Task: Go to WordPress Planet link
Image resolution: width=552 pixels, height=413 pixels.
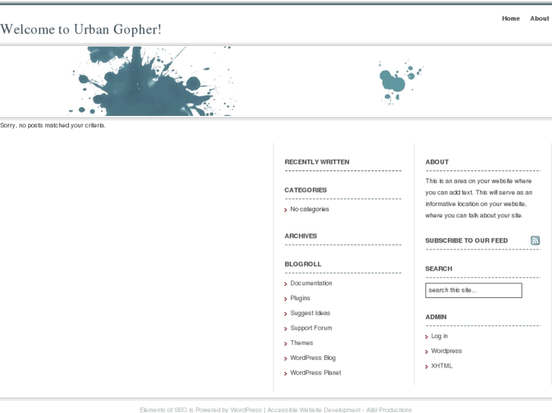Action: pyautogui.click(x=315, y=373)
